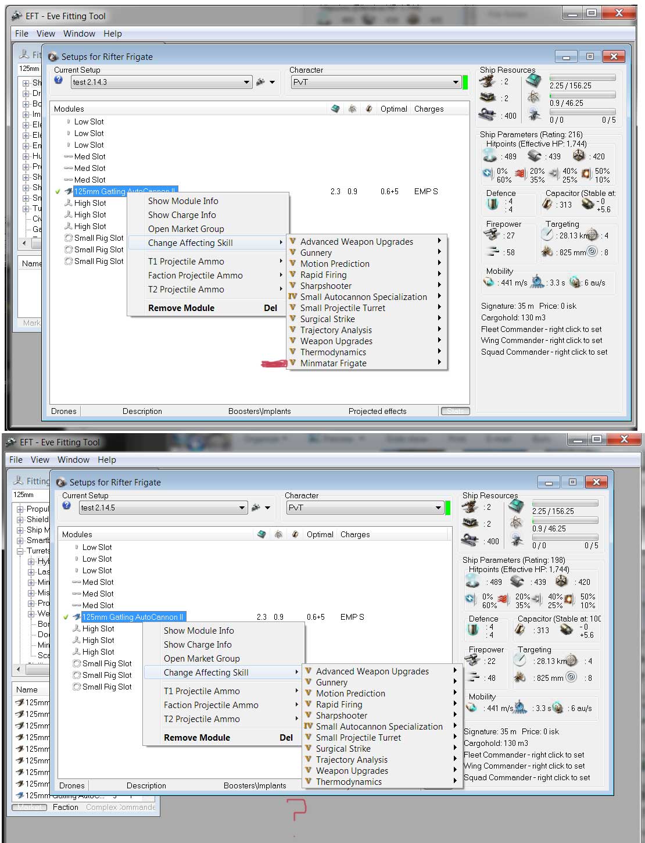Open PvT Character dropdown in test 2.14.5 window
This screenshot has height=843, width=645.
(365, 508)
